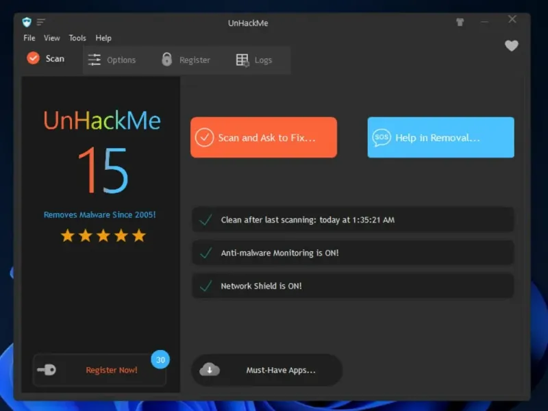The width and height of the screenshot is (548, 411).
Task: Click the UnHackMe window title text
Action: 248,23
